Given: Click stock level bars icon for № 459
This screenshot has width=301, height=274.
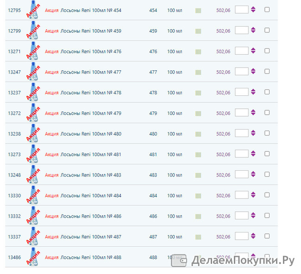Looking at the screenshot, I should coord(198,31).
